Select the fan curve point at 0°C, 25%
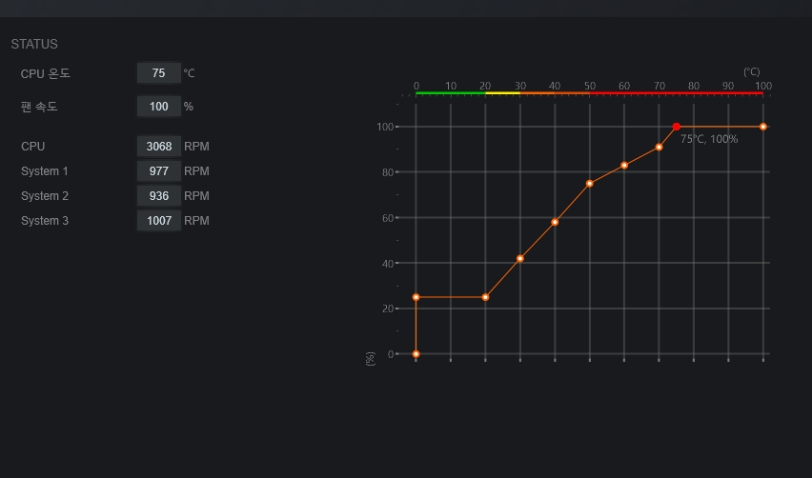 [x=416, y=297]
